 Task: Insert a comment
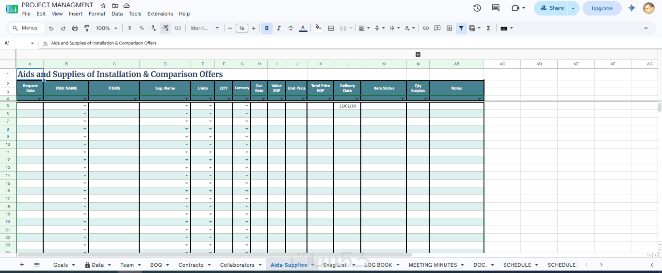click(x=437, y=28)
